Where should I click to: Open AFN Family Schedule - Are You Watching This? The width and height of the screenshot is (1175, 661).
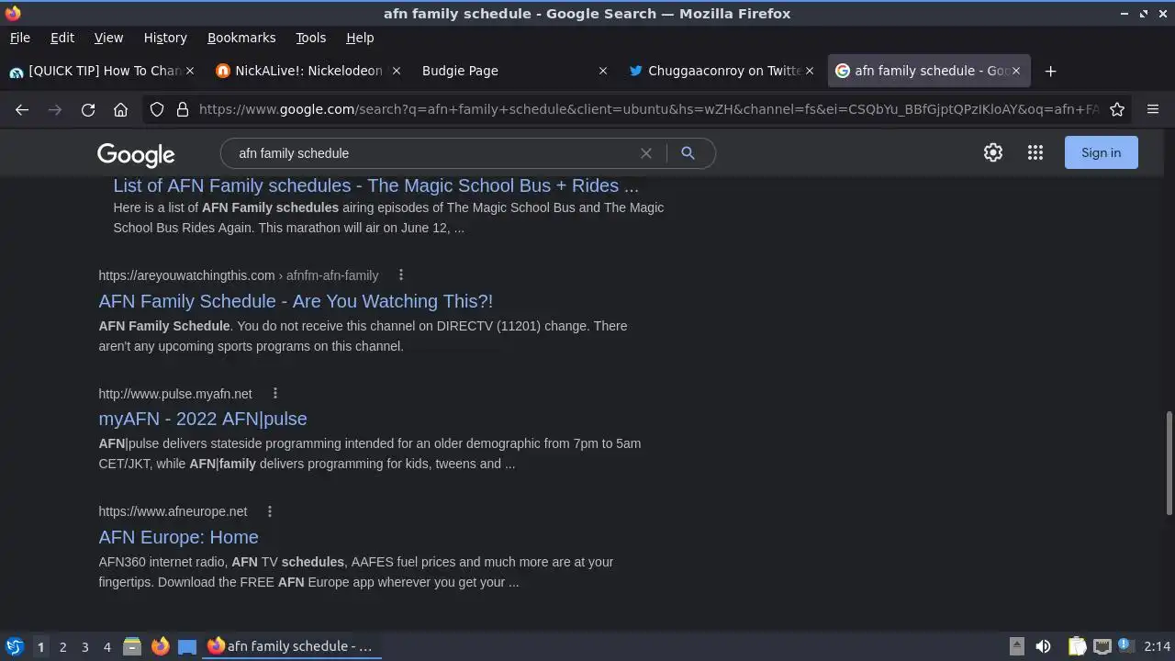pyautogui.click(x=296, y=301)
